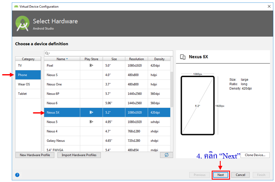This screenshot has height=182, width=275.
Task: Click the refresh icon button below the table
Action: point(166,155)
